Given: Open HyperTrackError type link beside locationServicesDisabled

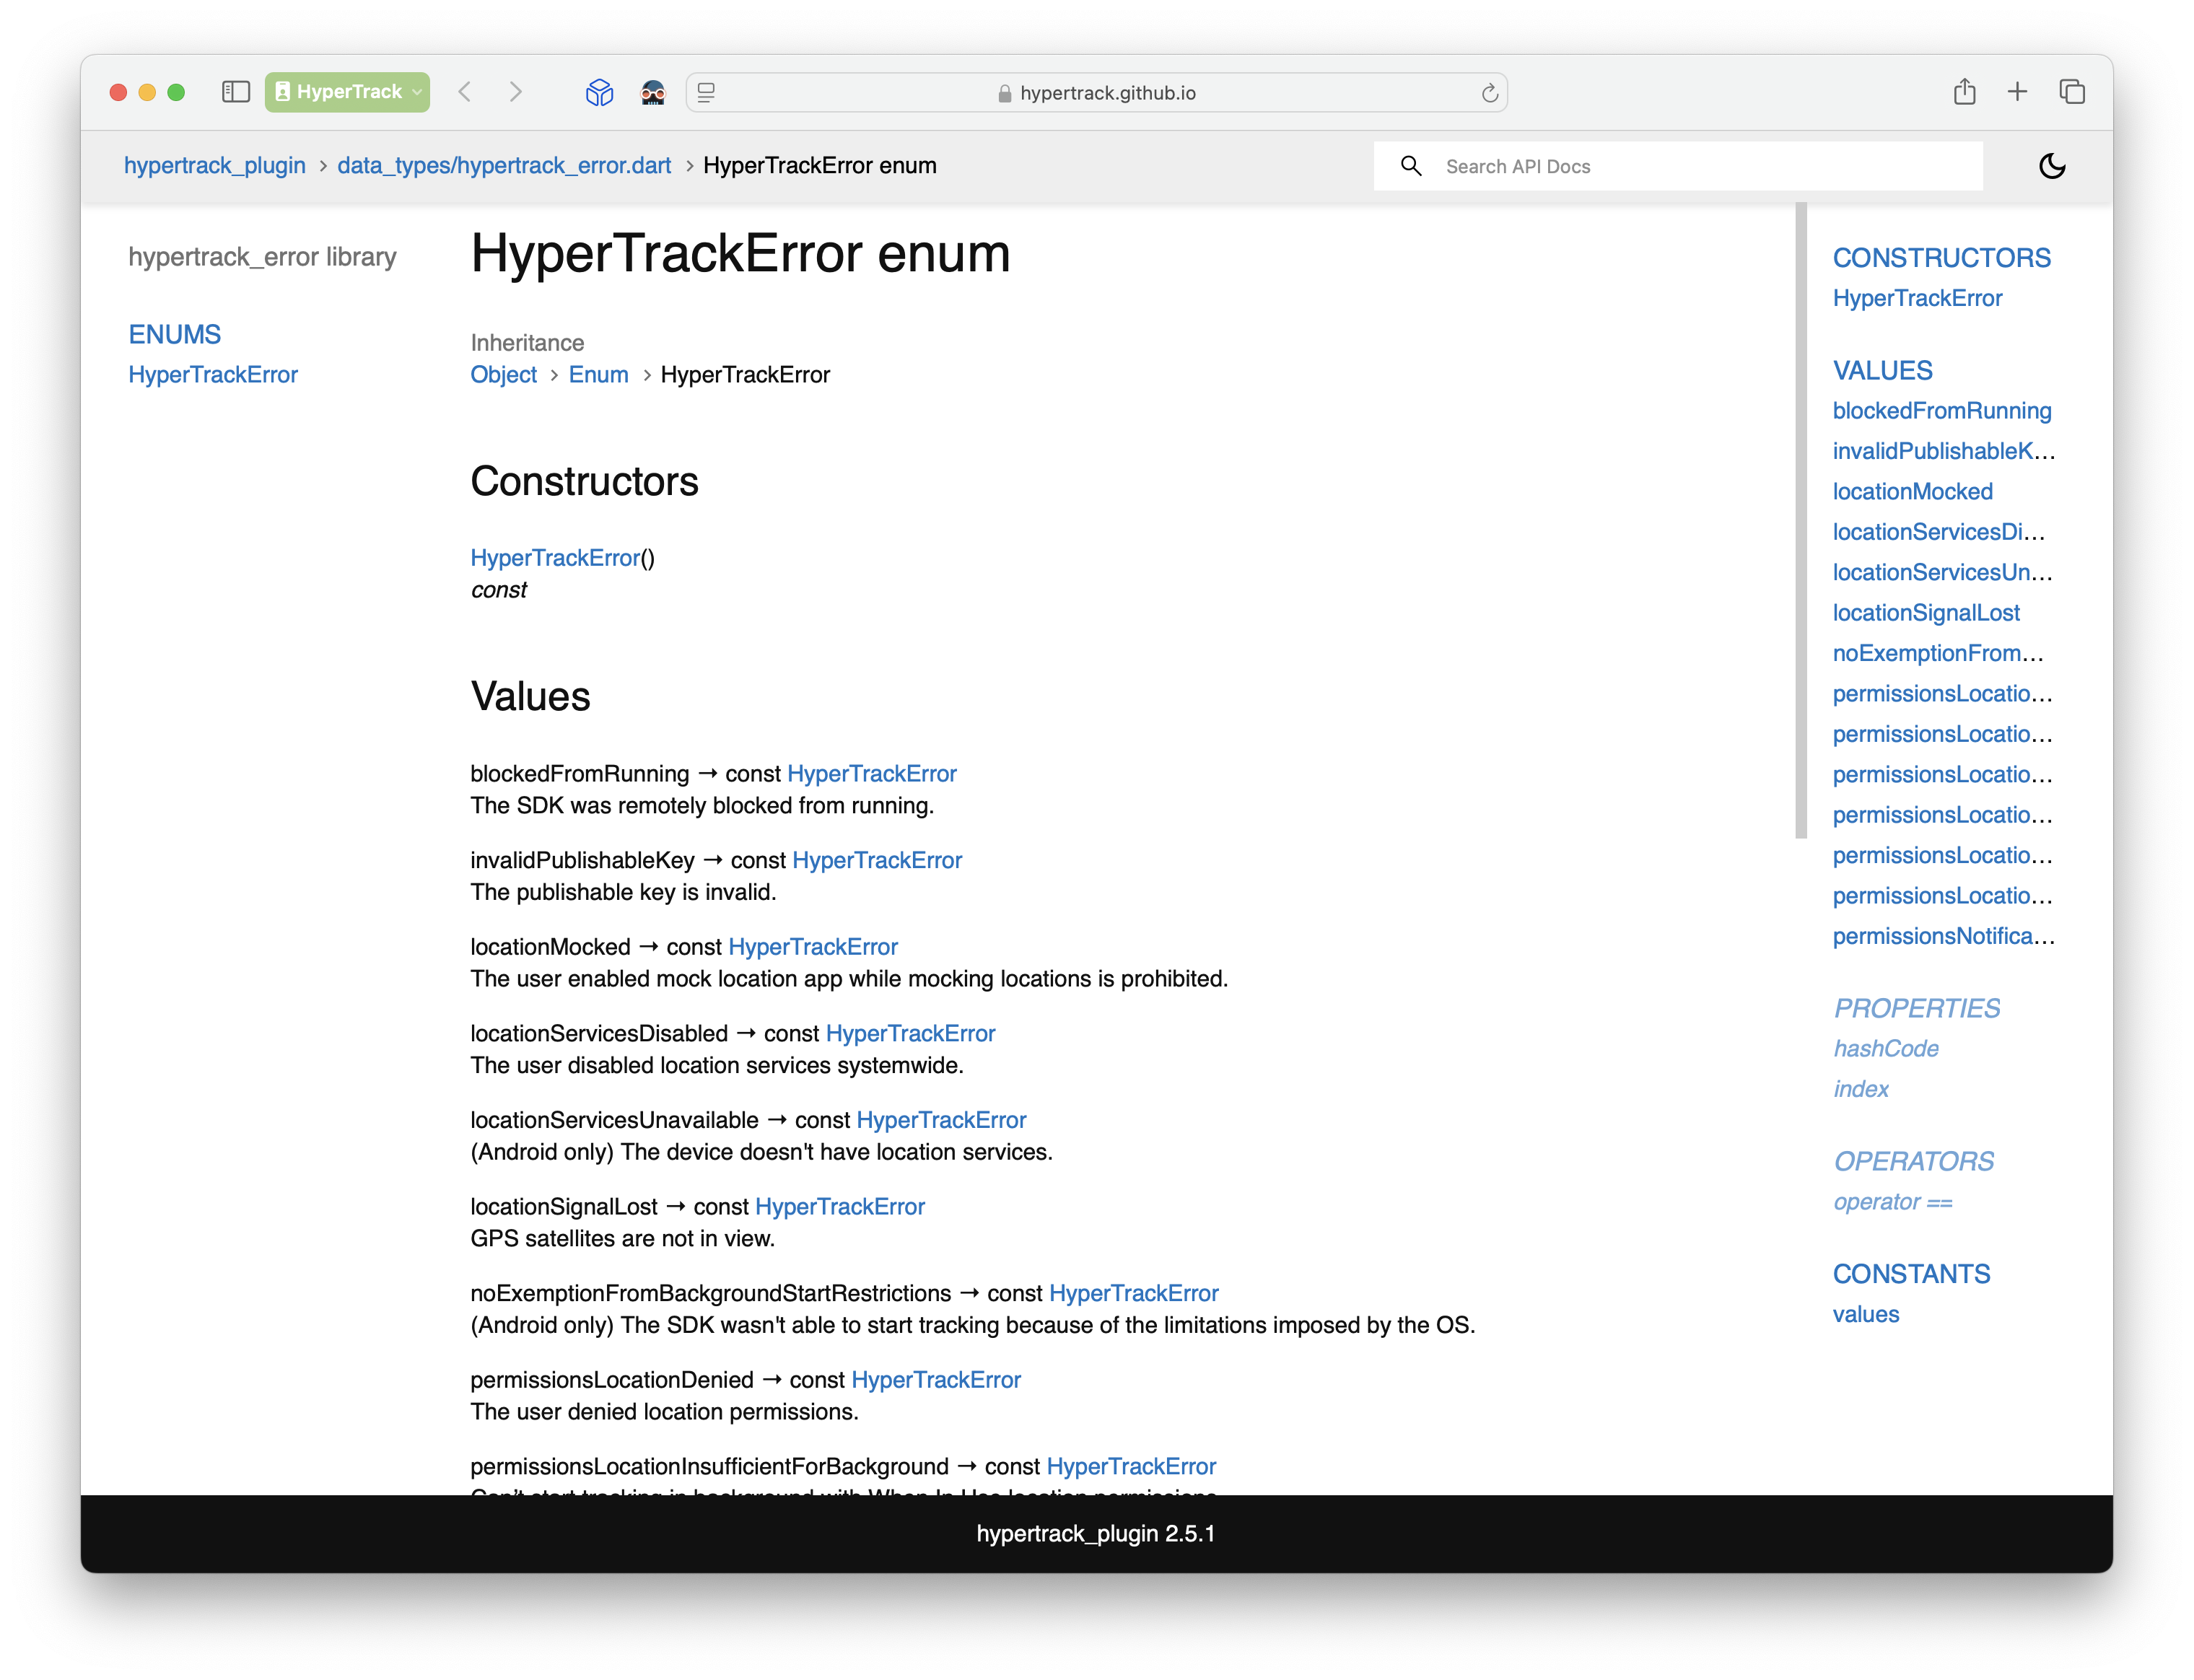Looking at the screenshot, I should [x=910, y=1033].
